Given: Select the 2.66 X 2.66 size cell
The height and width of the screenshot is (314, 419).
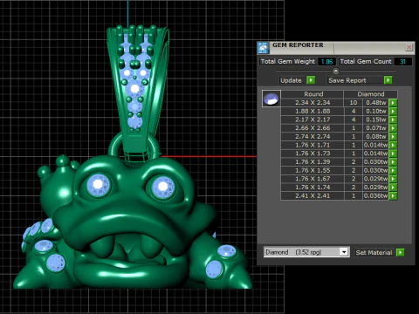Looking at the screenshot, I should [x=313, y=128].
